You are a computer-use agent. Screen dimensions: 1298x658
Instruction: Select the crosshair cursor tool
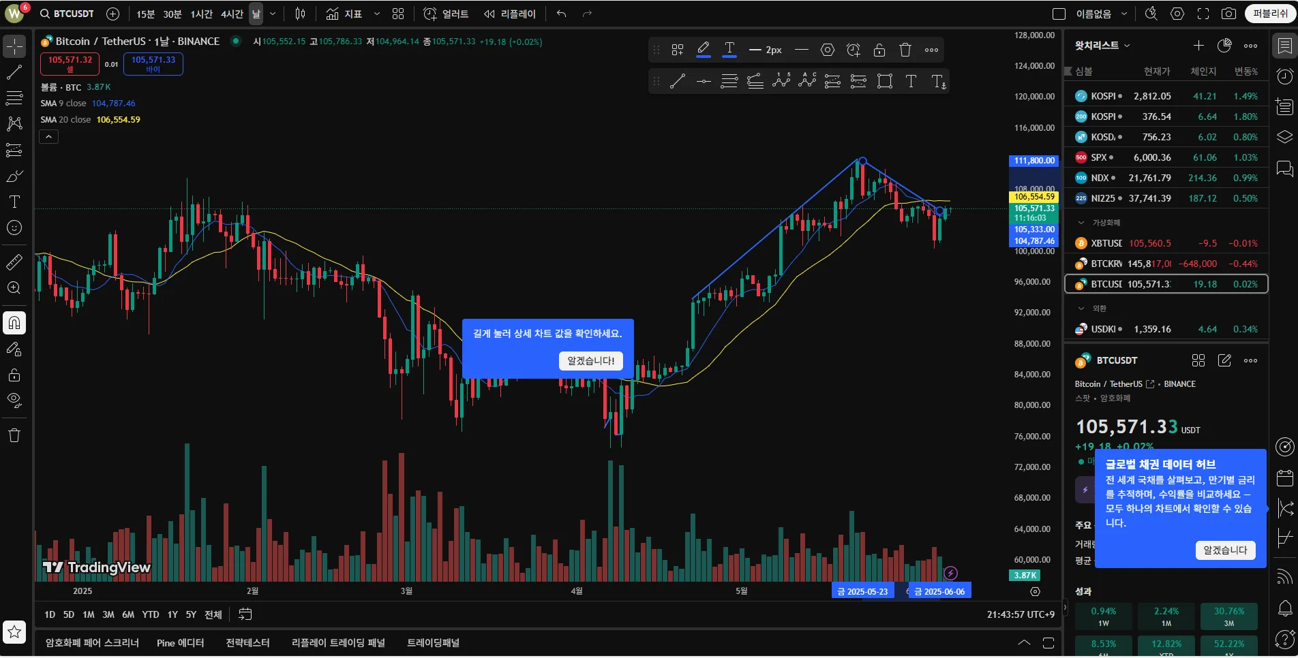tap(14, 46)
